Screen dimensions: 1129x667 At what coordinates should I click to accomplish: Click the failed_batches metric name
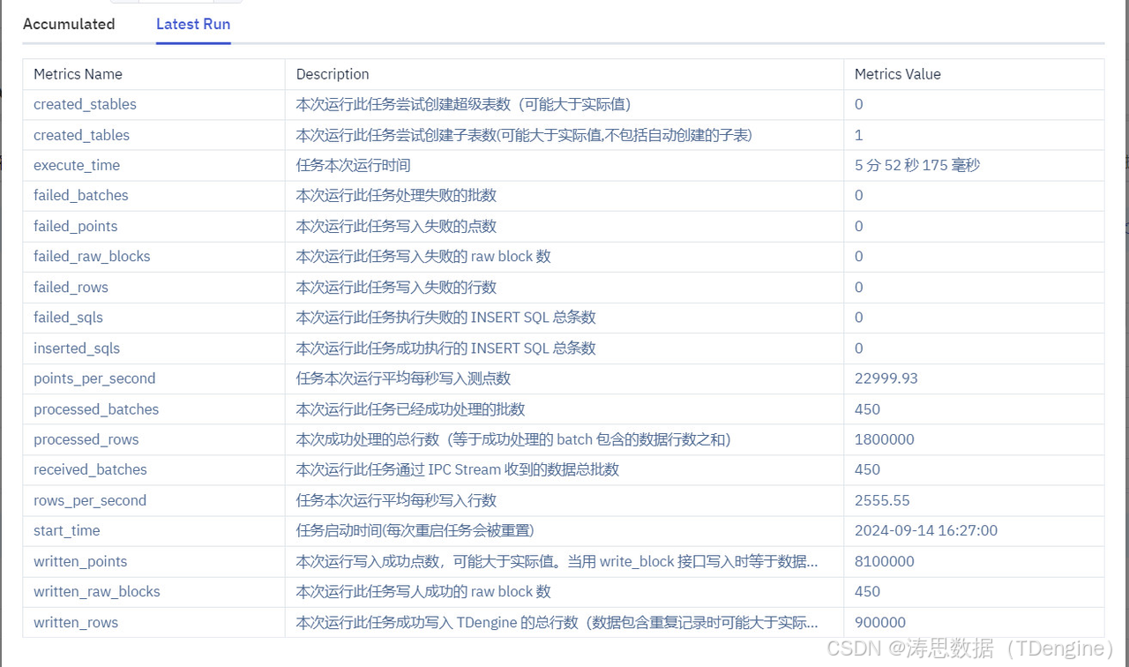[81, 195]
